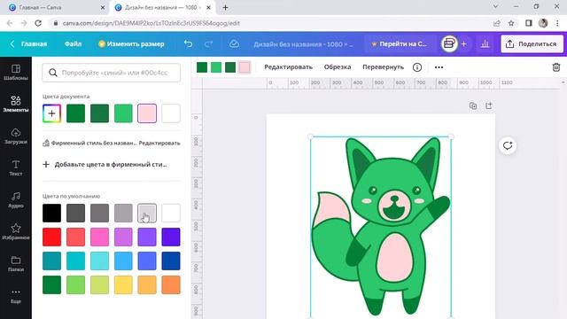The image size is (567, 319).
Task: Click Обрезка crop in the toolbar
Action: click(x=338, y=67)
